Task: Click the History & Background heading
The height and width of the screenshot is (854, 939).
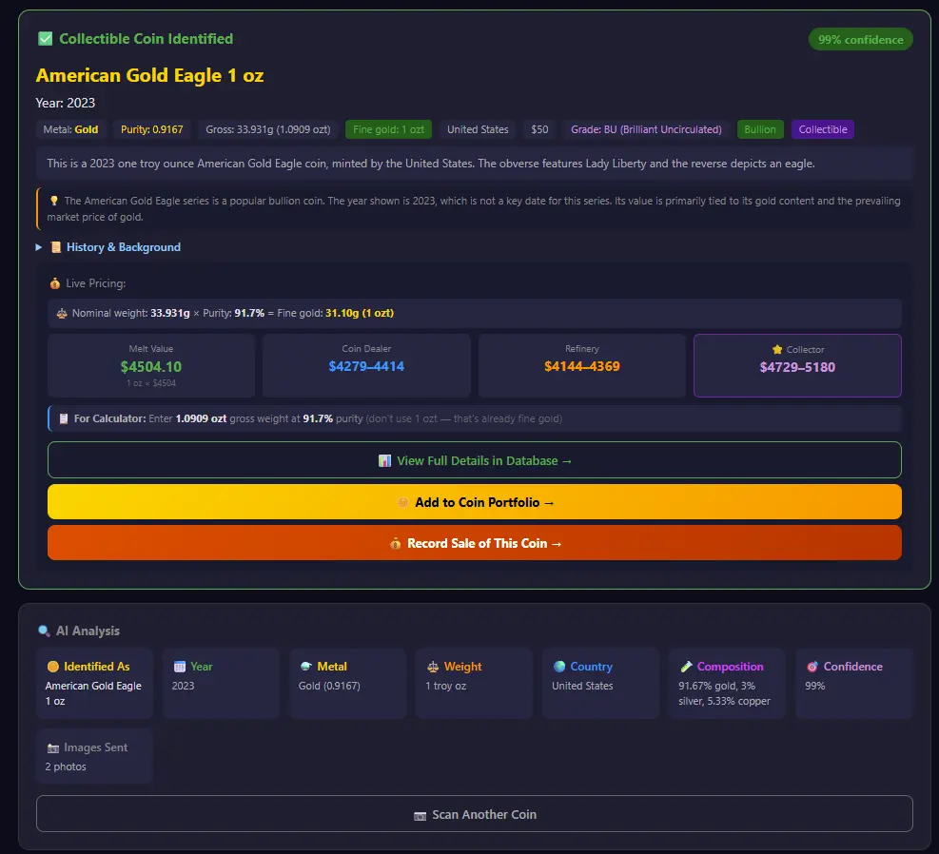Action: coord(124,247)
